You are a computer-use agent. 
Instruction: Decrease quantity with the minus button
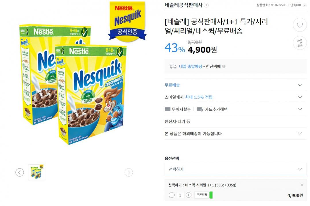(172, 195)
